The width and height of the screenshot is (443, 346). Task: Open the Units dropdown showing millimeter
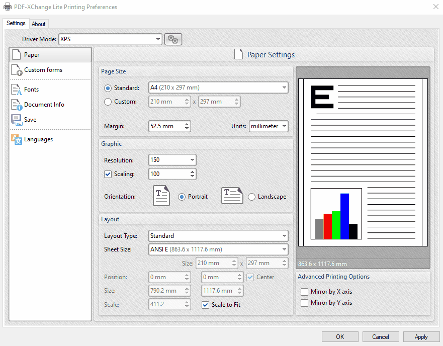269,126
